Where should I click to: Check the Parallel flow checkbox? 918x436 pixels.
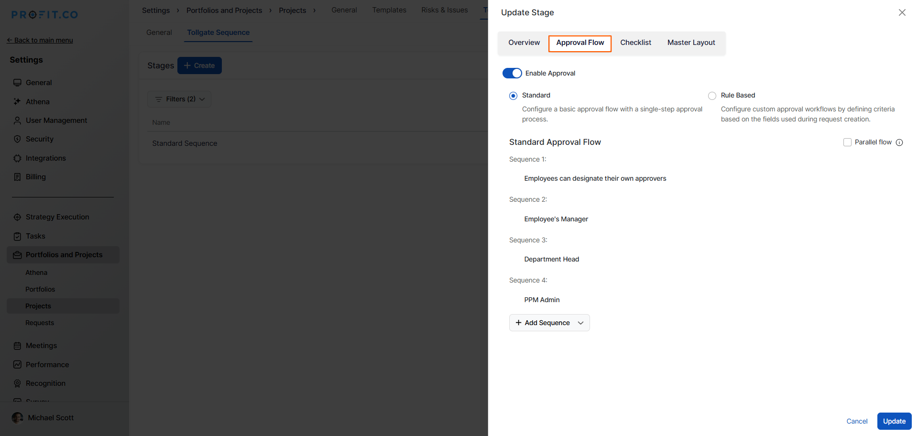pos(847,142)
